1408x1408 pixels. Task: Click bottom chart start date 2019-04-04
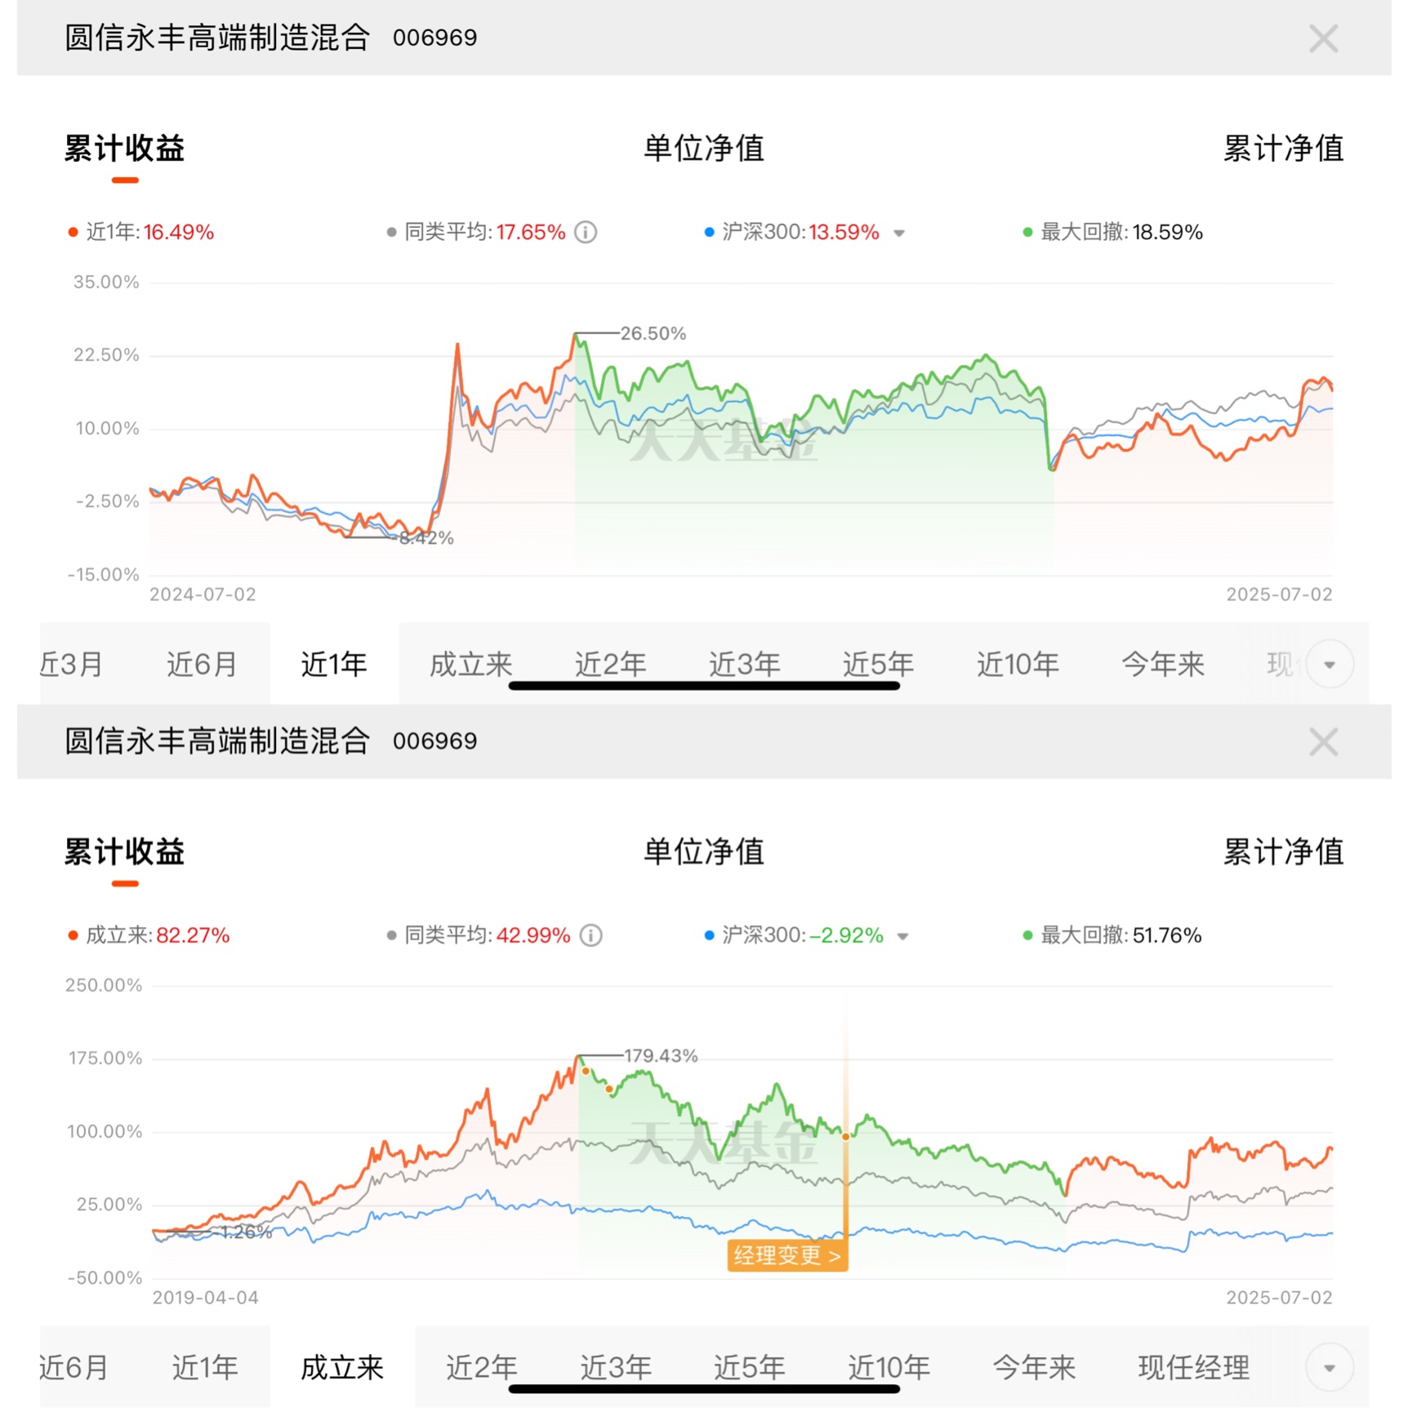click(x=206, y=1298)
